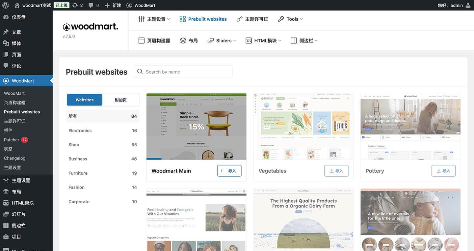
Task: Expand the Sliders dropdown
Action: point(222,40)
